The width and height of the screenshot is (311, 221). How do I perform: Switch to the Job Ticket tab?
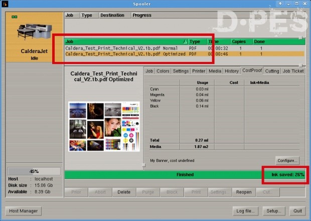tap(293, 71)
